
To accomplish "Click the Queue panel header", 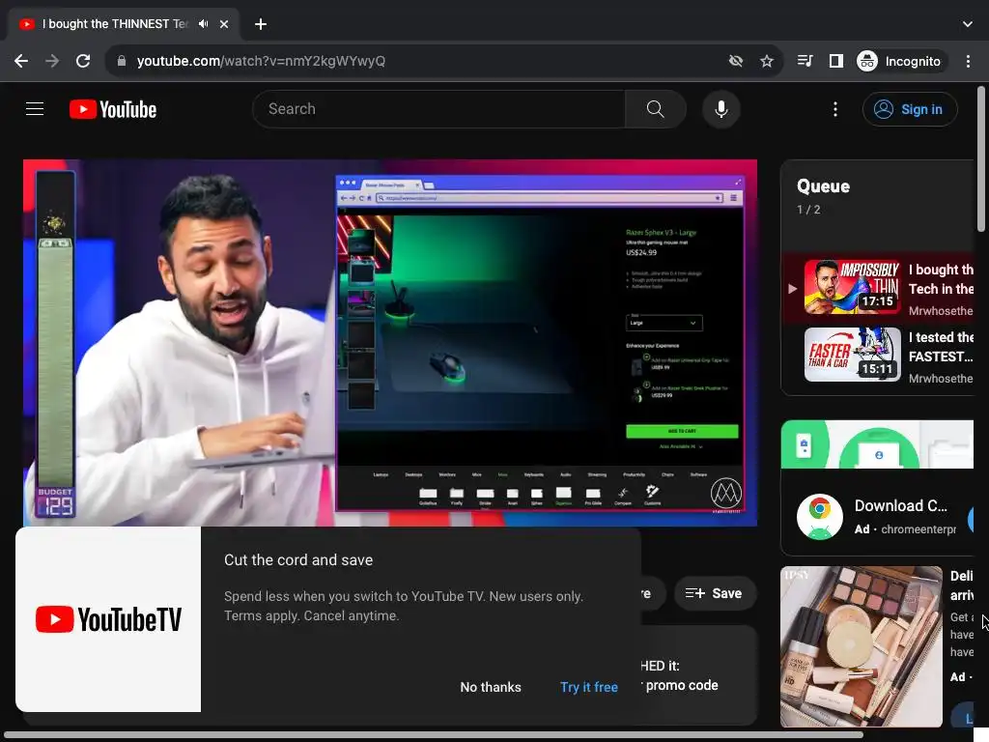I will 823,186.
